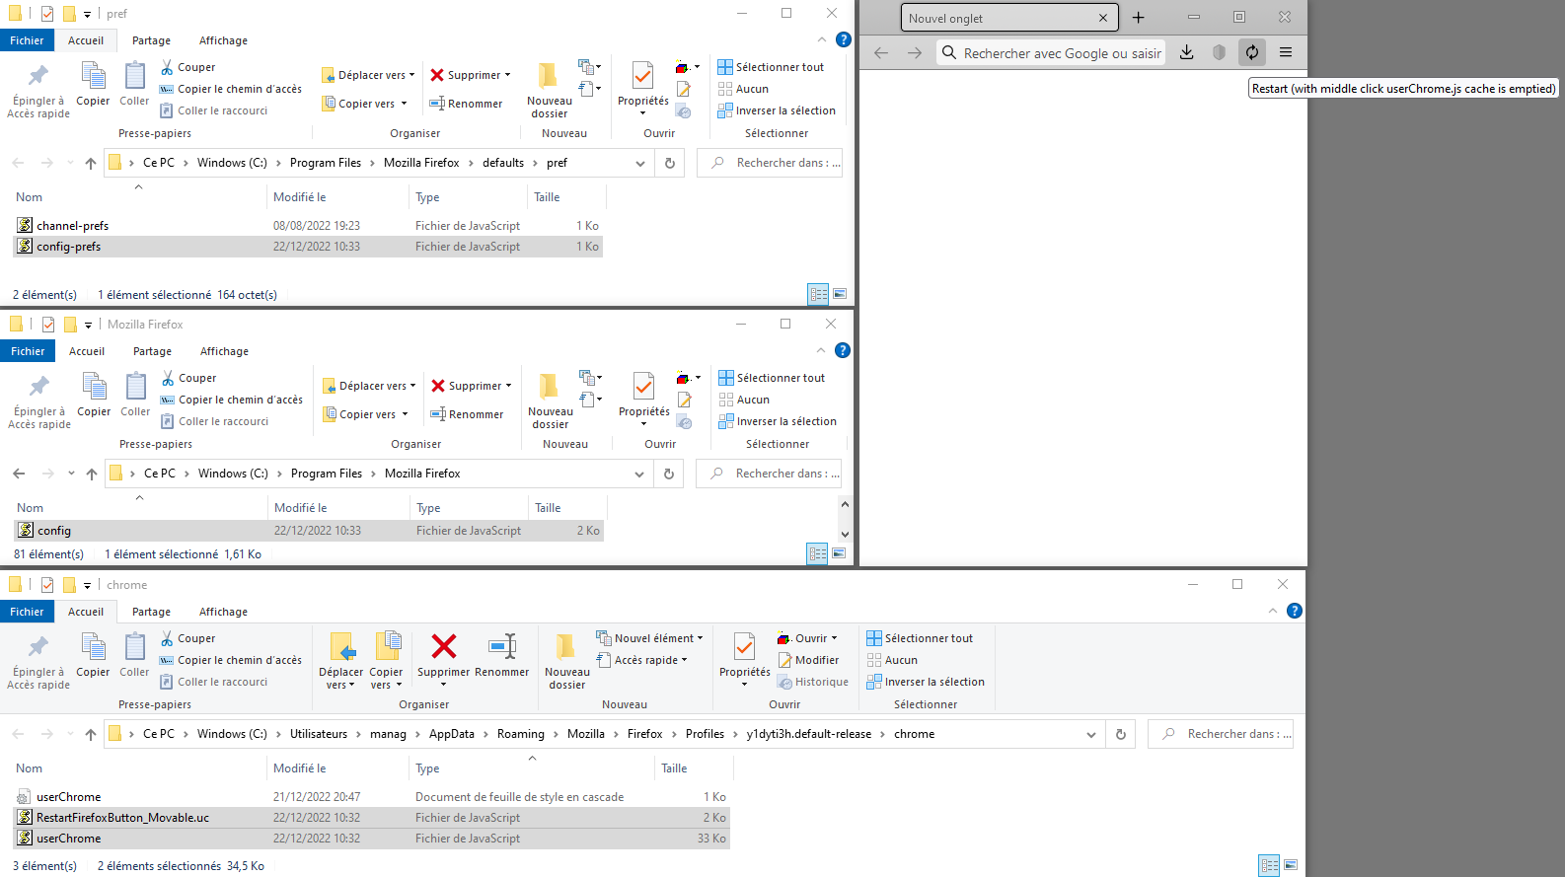Click Modifier in chrome Explorer window ribbon
This screenshot has width=1565, height=877.
click(808, 660)
